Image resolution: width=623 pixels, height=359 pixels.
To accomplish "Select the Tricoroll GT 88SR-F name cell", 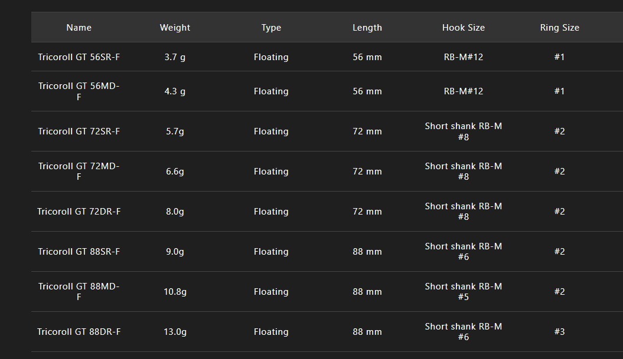I will 79,252.
